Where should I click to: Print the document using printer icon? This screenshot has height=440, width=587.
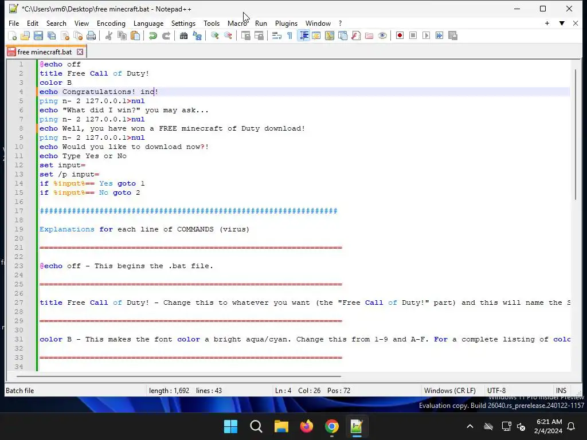[91, 36]
